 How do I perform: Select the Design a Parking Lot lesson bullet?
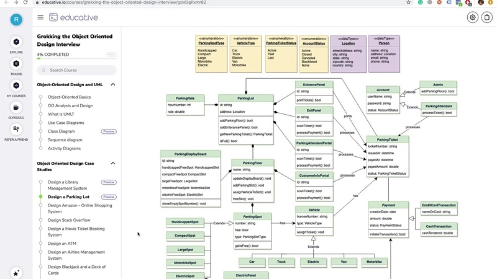point(40,197)
